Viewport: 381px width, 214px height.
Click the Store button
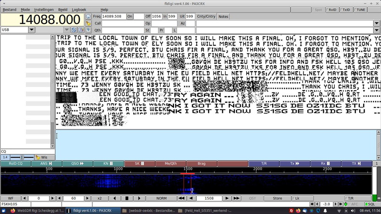pos(277,198)
